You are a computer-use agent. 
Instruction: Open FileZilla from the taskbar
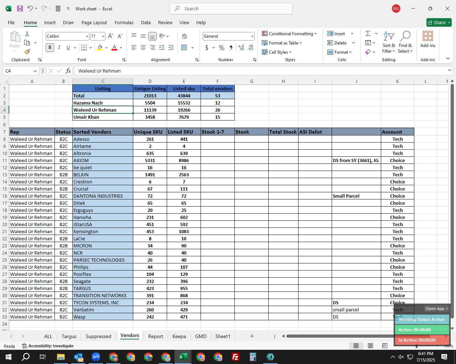pos(235,357)
